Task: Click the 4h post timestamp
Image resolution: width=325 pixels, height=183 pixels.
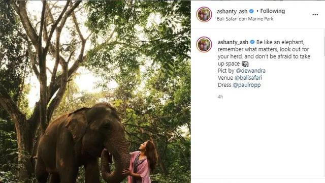Action: point(220,97)
